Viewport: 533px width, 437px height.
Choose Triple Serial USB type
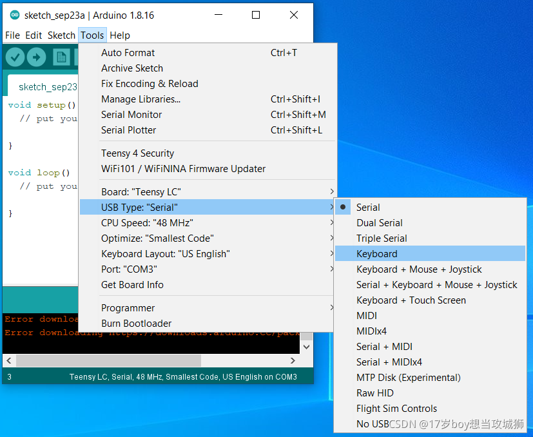pyautogui.click(x=430, y=238)
